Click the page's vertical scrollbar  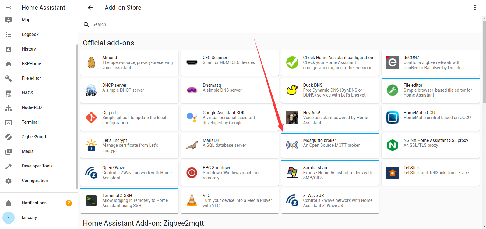pos(484,61)
